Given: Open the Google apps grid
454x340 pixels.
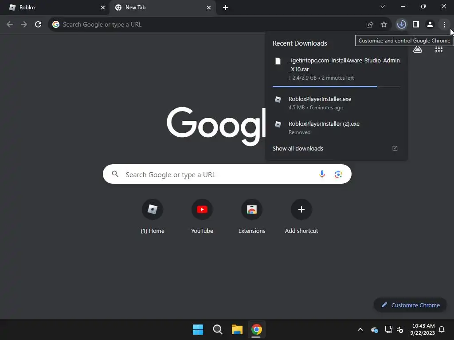Looking at the screenshot, I should pos(439,50).
